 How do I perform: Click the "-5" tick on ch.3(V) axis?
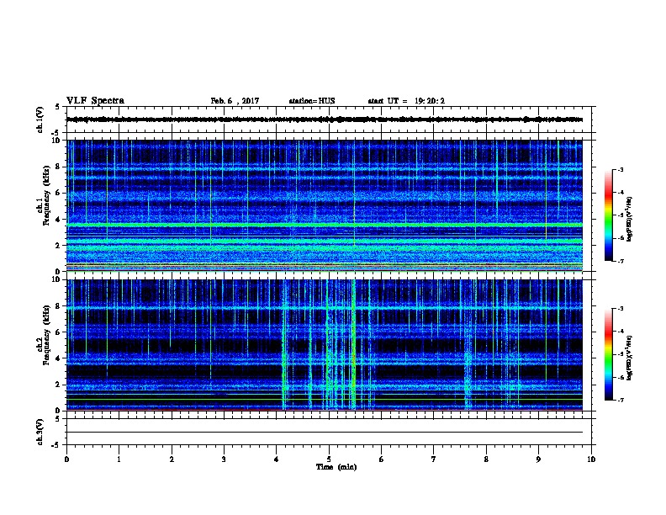(x=56, y=445)
